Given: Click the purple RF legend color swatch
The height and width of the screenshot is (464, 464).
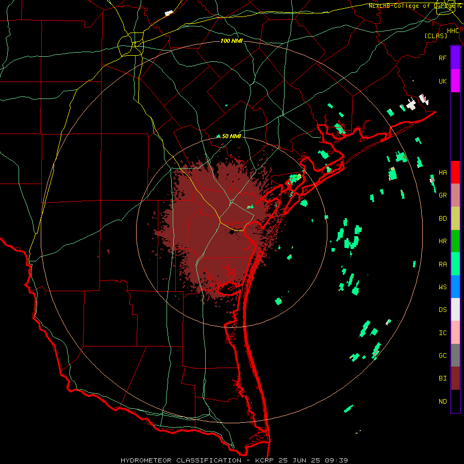Looking at the screenshot, I should point(455,58).
